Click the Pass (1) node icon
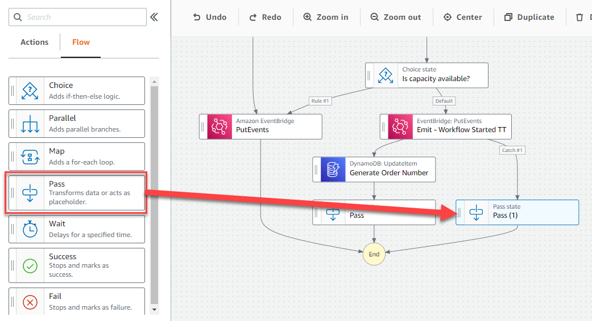Viewport: 592px width, 321px height. (x=476, y=213)
